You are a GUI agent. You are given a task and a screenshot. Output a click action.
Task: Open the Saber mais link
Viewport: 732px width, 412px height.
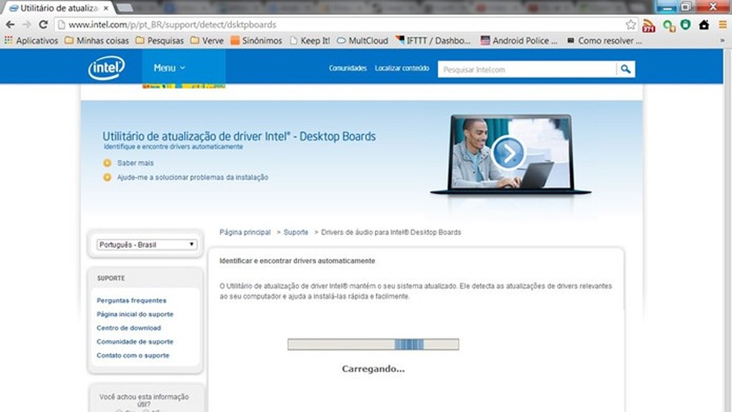[135, 163]
